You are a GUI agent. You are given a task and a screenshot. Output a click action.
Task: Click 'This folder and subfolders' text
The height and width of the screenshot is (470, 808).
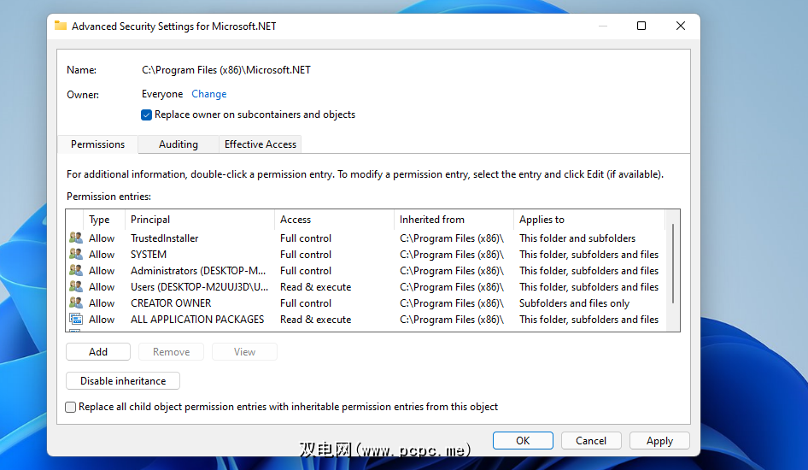click(577, 238)
